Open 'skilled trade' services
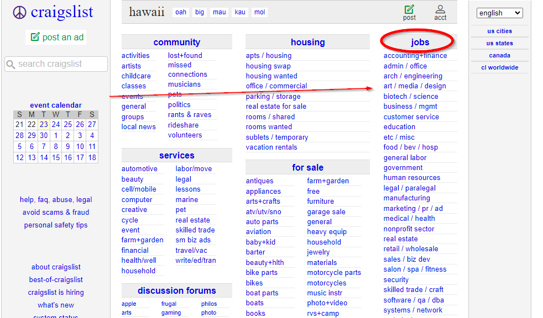The image size is (543, 318). 195,230
